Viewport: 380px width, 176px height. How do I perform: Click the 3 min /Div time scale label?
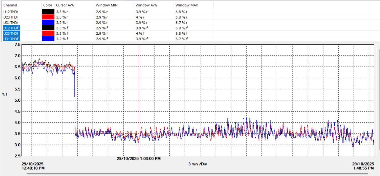pyautogui.click(x=198, y=164)
